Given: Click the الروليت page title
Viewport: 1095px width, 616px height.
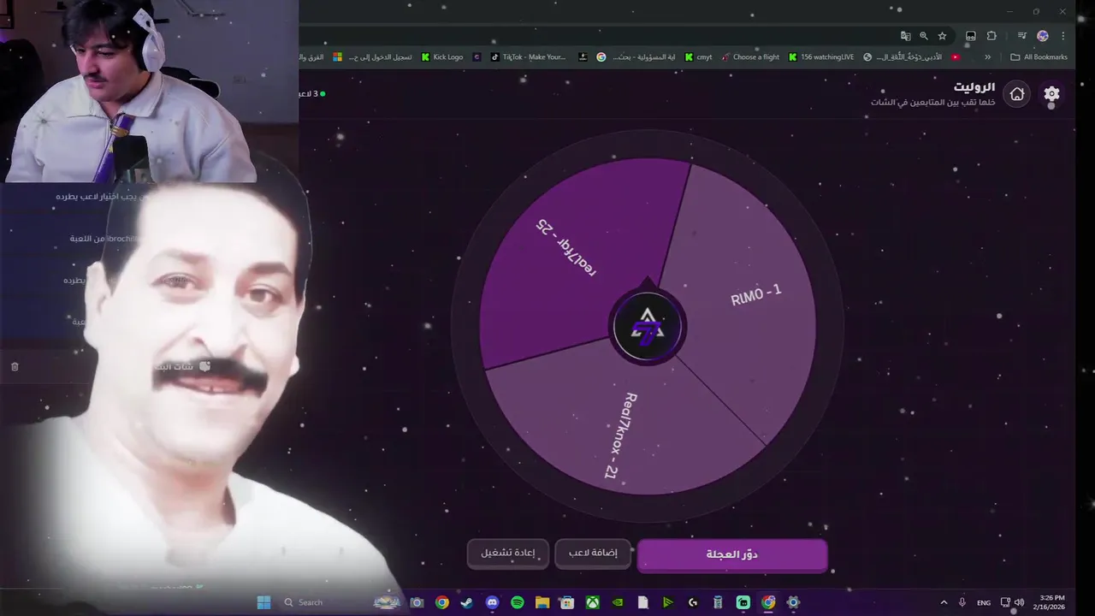Looking at the screenshot, I should (974, 87).
